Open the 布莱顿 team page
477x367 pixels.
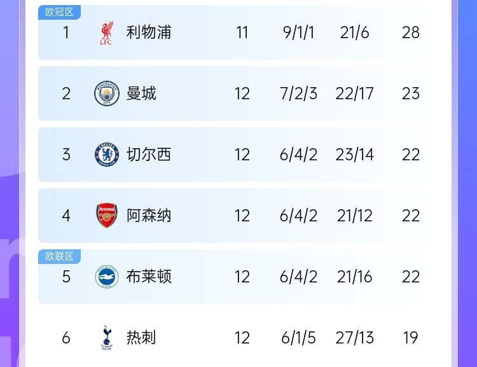pos(149,277)
